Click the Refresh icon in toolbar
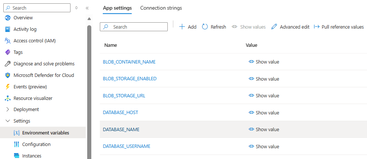The height and width of the screenshot is (159, 367). 205,27
